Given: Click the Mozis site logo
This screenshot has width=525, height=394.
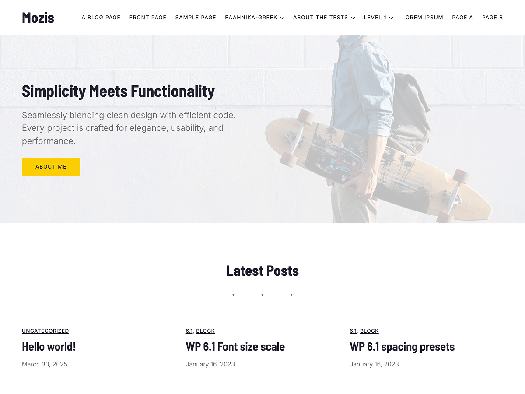Looking at the screenshot, I should point(38,18).
